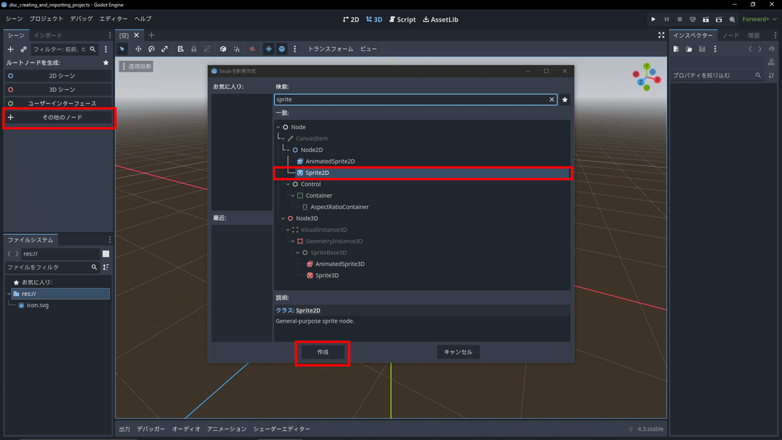This screenshot has height=440, width=782.
Task: Open the Movie Maker mode icon
Action: (732, 20)
